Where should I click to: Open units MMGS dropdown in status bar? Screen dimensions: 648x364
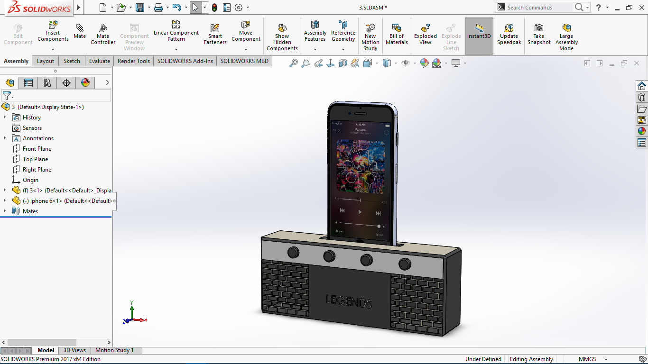point(606,359)
